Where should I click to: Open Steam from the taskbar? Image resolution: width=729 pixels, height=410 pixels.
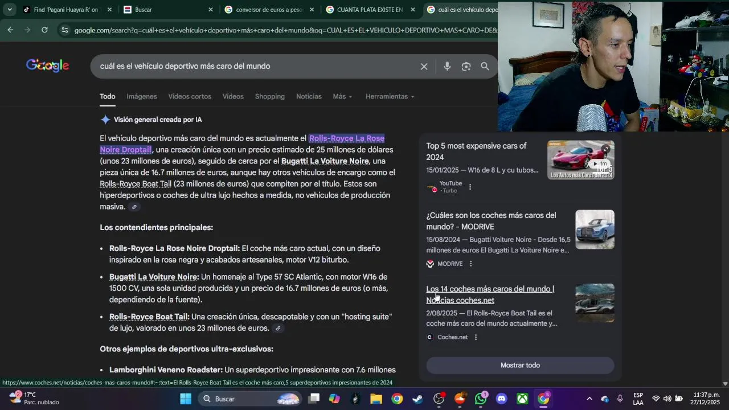coord(417,399)
